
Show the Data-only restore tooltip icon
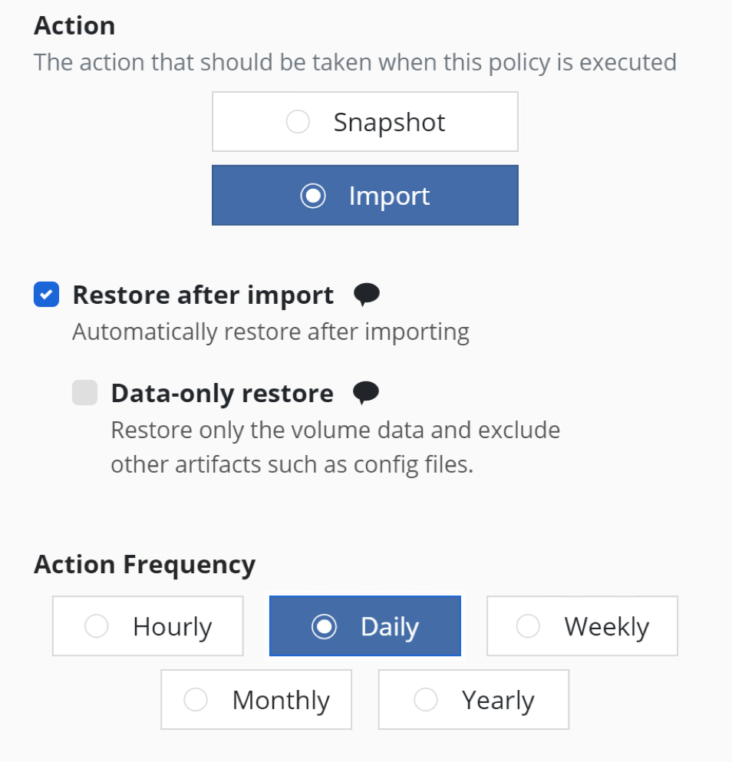[365, 393]
